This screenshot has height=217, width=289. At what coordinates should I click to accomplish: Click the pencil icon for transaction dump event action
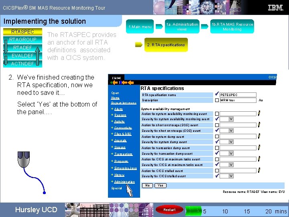[259, 147]
